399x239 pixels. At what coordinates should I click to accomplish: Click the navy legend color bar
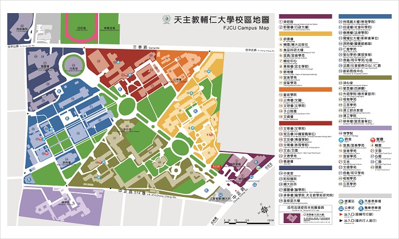click(x=306, y=168)
